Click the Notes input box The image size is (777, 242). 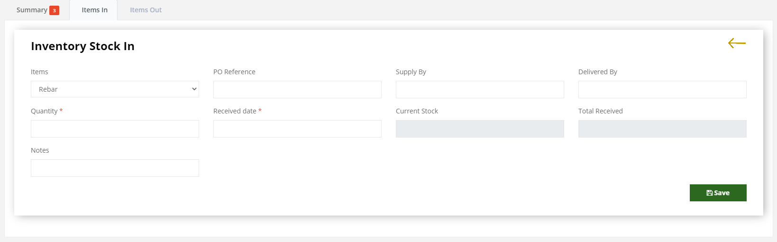[115, 168]
